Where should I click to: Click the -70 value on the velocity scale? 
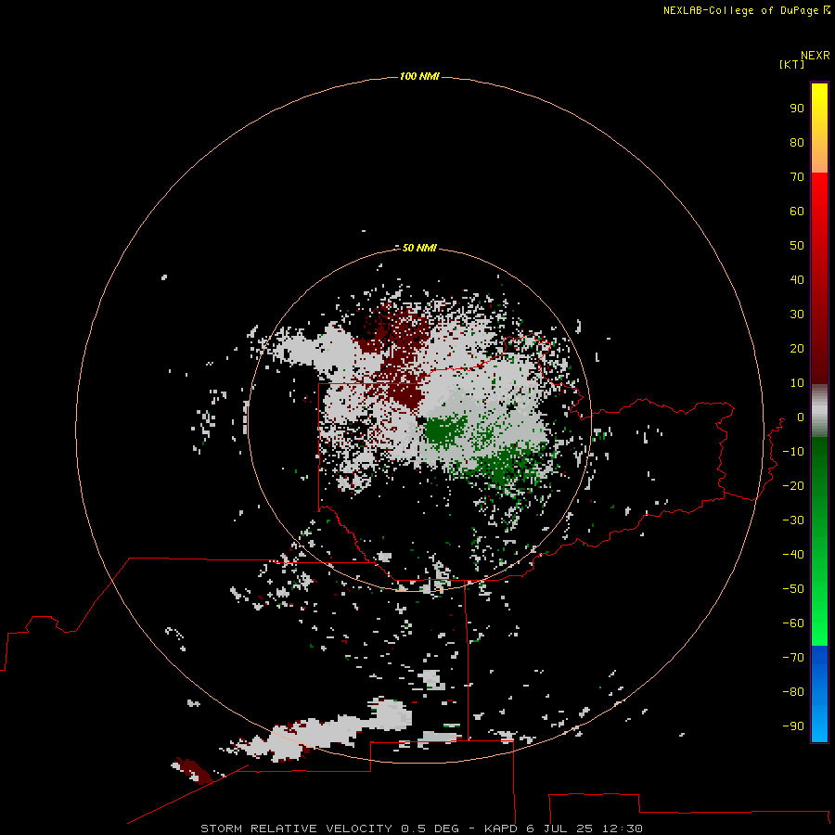point(793,657)
